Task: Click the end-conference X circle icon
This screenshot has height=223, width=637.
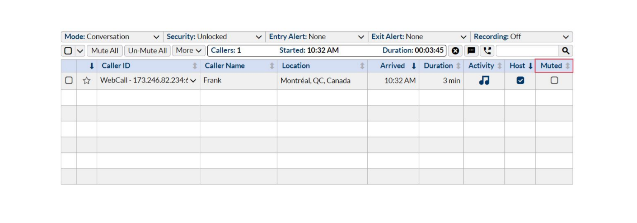Action: (455, 51)
